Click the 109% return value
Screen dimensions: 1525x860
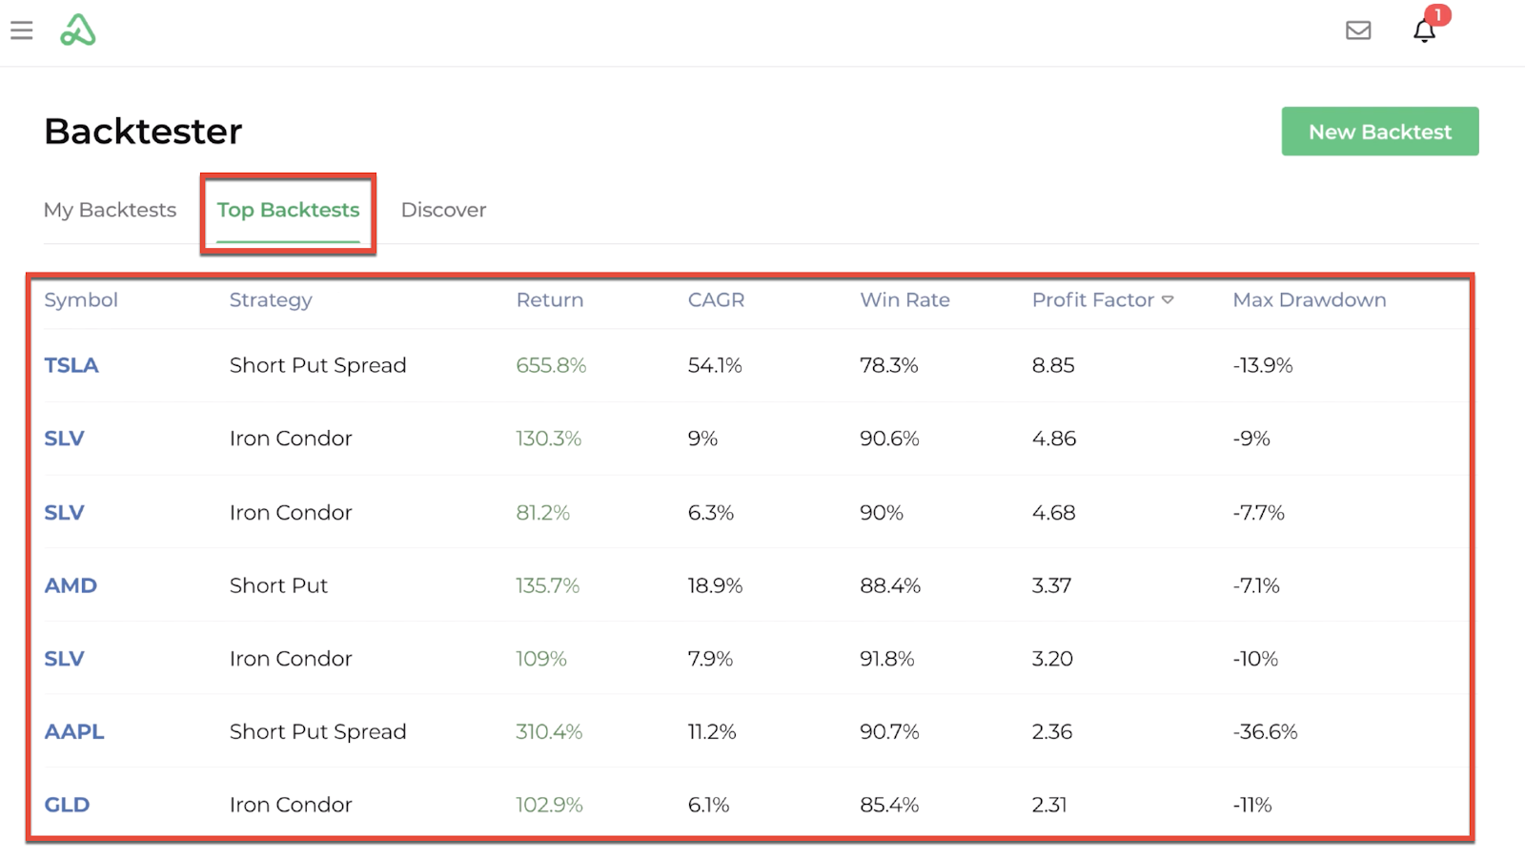(540, 659)
